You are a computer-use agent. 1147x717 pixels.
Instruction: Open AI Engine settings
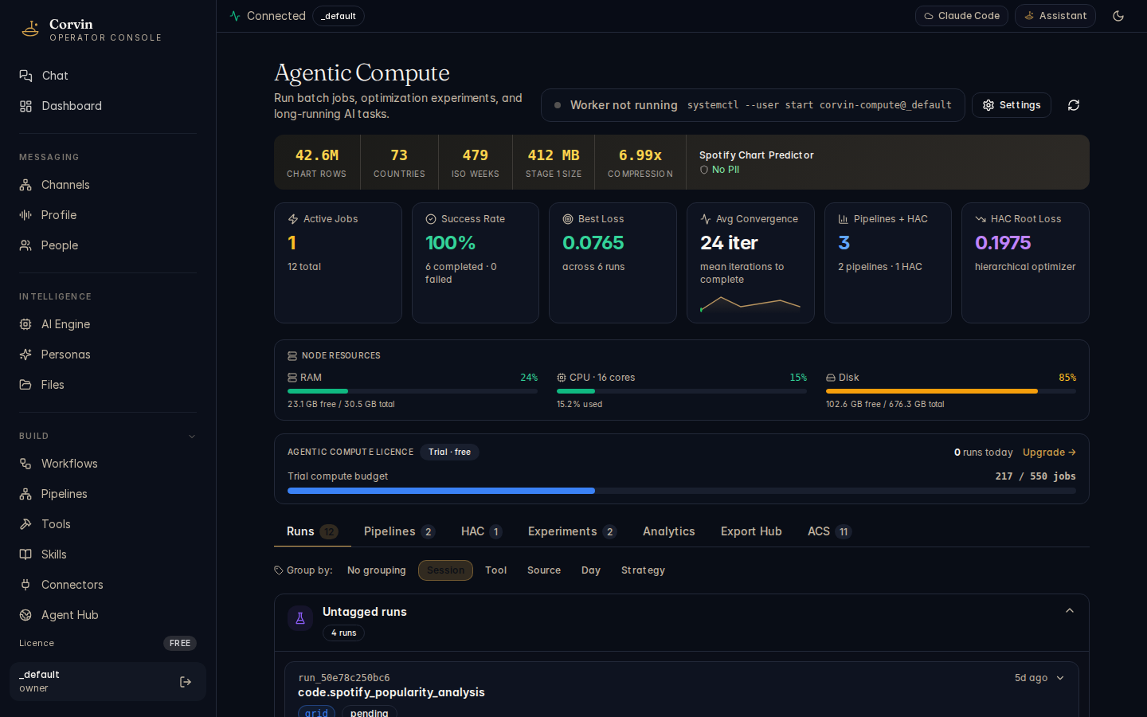tap(108, 324)
